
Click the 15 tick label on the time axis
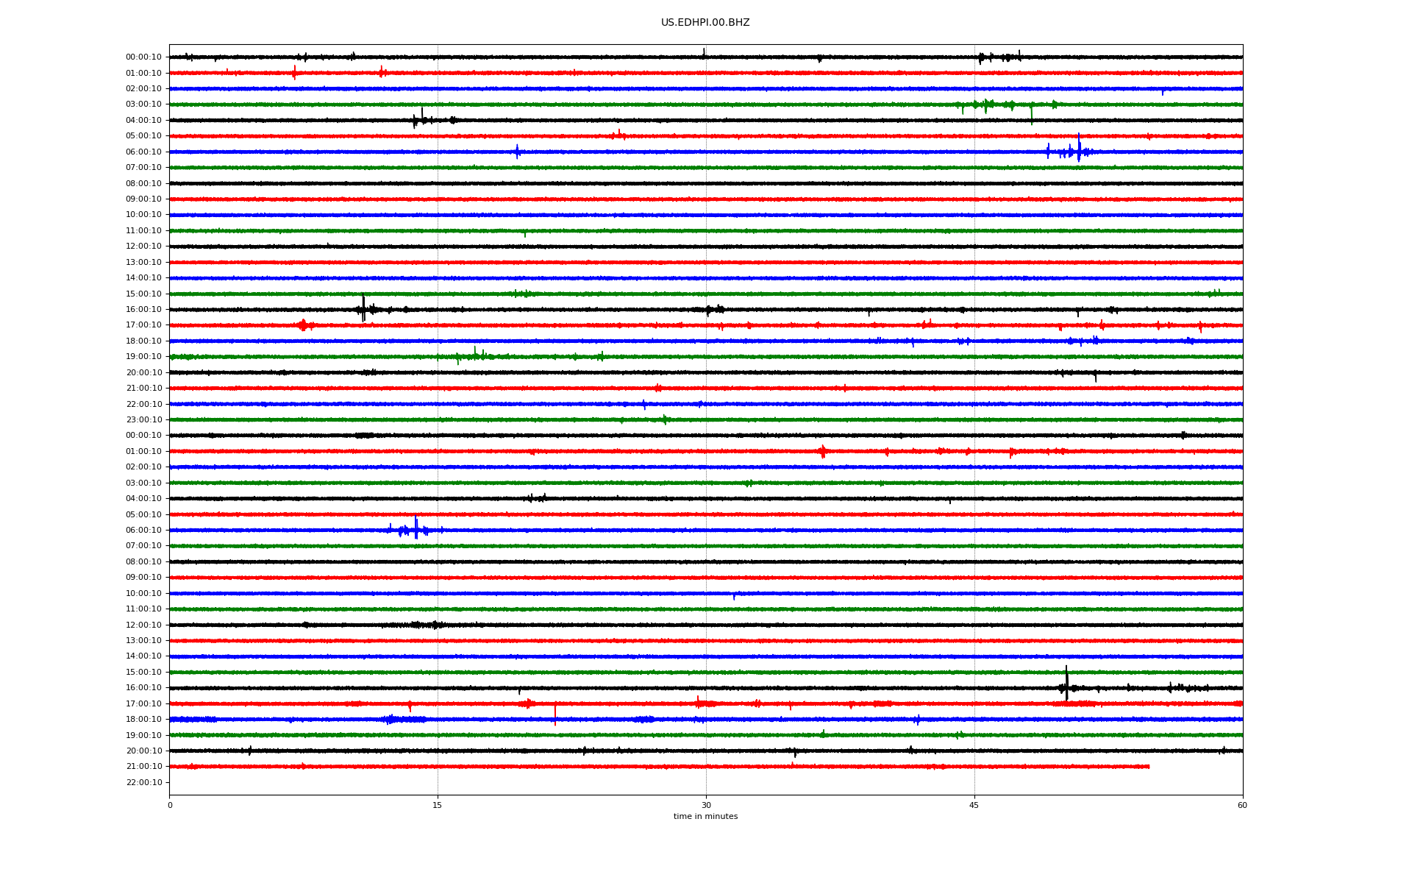tap(438, 805)
